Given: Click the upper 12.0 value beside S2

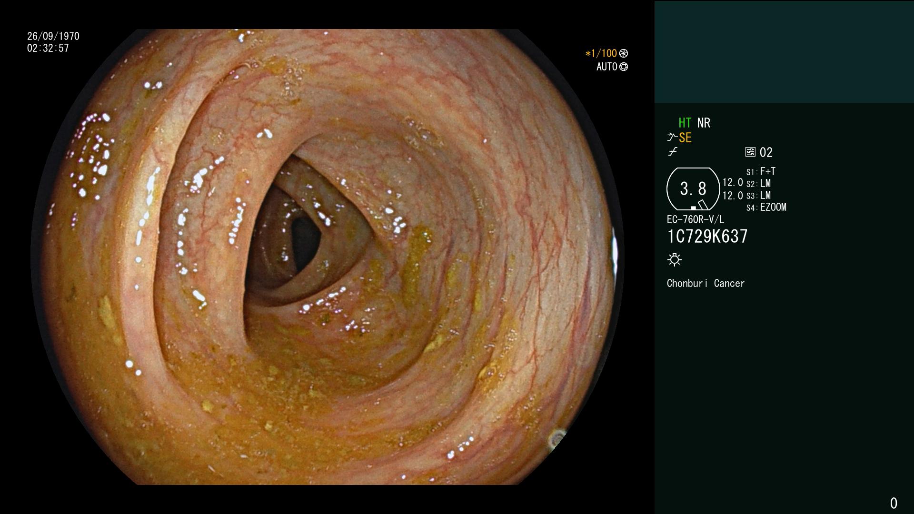Looking at the screenshot, I should (733, 182).
